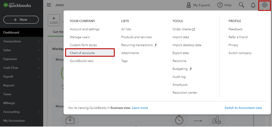Open My Experts in the header
Viewport: 272px width, 127px height.
[x=198, y=5]
